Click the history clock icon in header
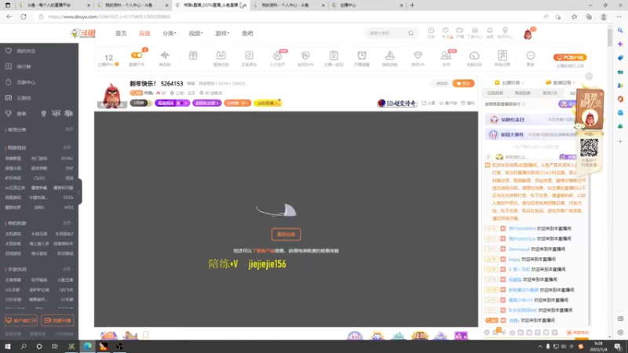The width and height of the screenshot is (628, 353). coord(431,31)
